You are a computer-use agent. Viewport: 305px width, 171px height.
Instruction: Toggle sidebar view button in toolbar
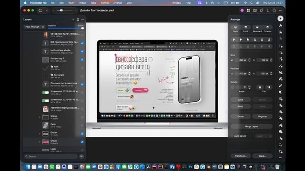(x=41, y=10)
